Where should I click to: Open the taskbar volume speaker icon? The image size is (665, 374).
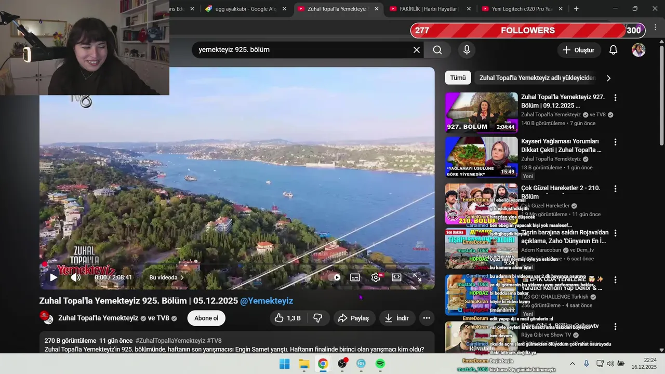pos(610,364)
